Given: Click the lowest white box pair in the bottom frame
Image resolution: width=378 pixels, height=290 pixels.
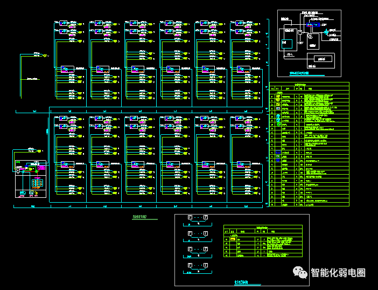Looking at the screenshot, I should pos(198,265).
